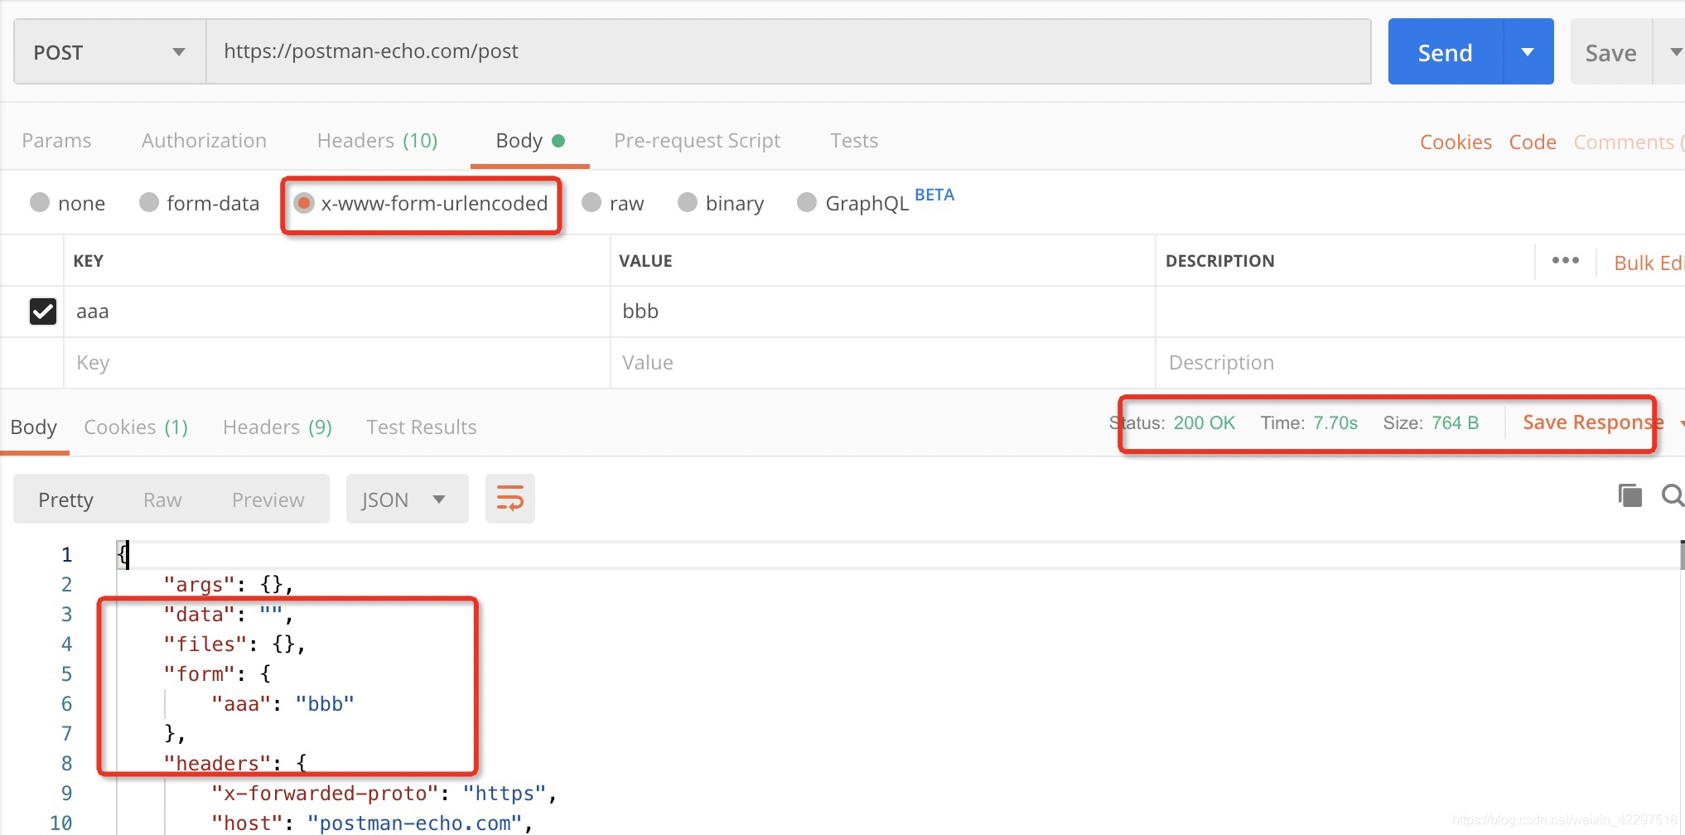Choose the raw body type radio
Image resolution: width=1685 pixels, height=835 pixels.
point(591,202)
